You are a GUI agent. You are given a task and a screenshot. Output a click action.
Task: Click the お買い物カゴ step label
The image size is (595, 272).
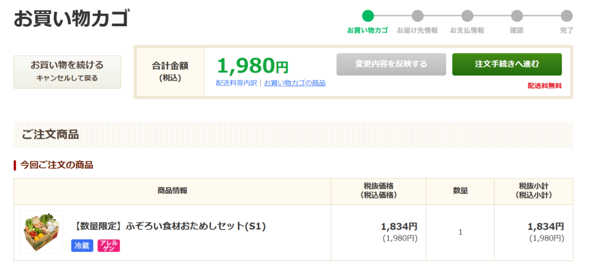tap(368, 30)
